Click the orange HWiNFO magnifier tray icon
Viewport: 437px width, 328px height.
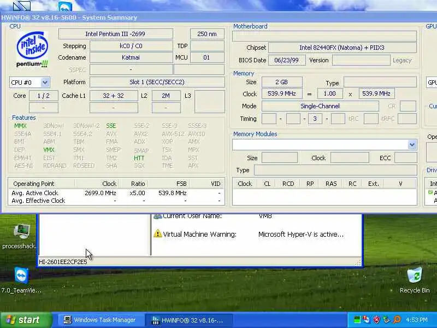[397, 320]
